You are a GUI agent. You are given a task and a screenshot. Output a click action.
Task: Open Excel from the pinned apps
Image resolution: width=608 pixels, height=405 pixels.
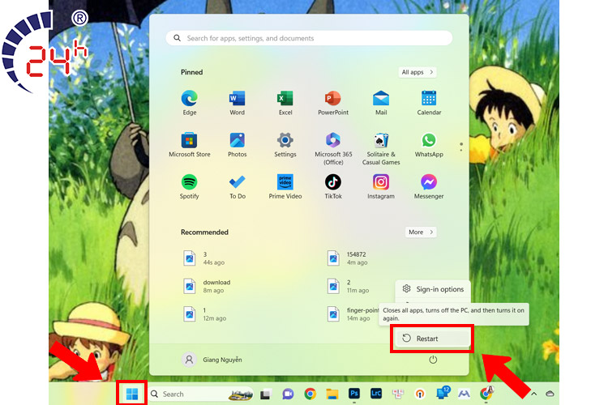(x=285, y=103)
